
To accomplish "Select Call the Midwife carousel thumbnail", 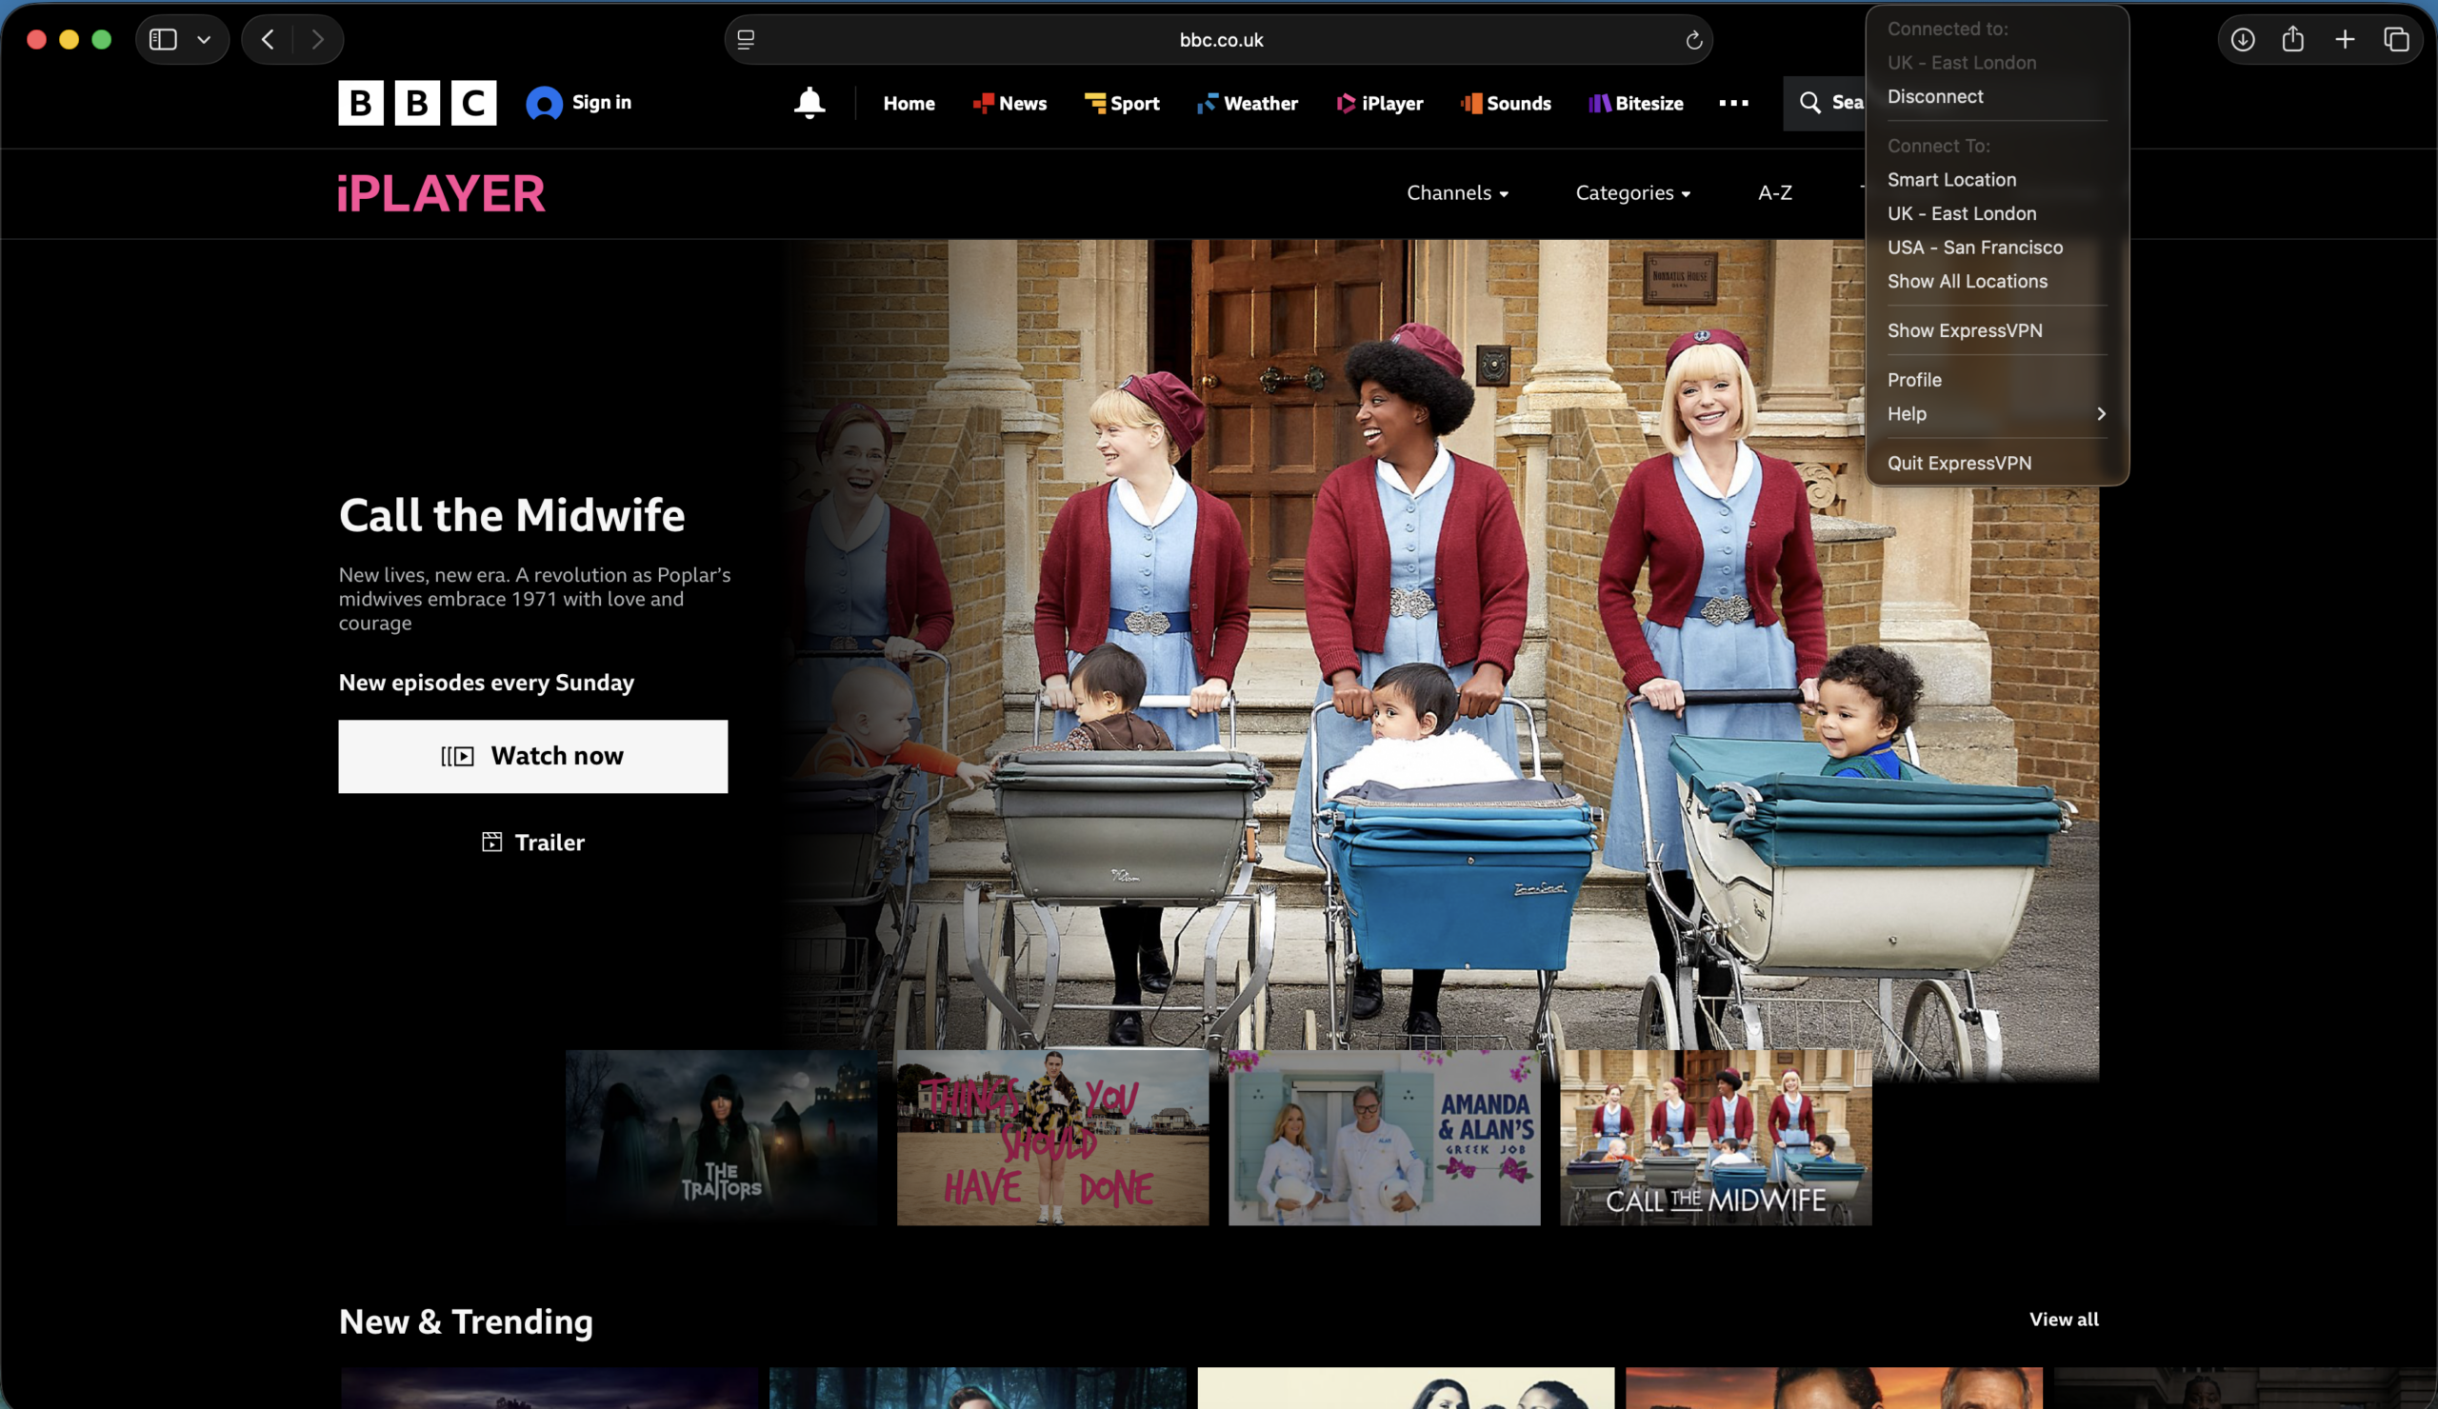I will [x=1715, y=1138].
